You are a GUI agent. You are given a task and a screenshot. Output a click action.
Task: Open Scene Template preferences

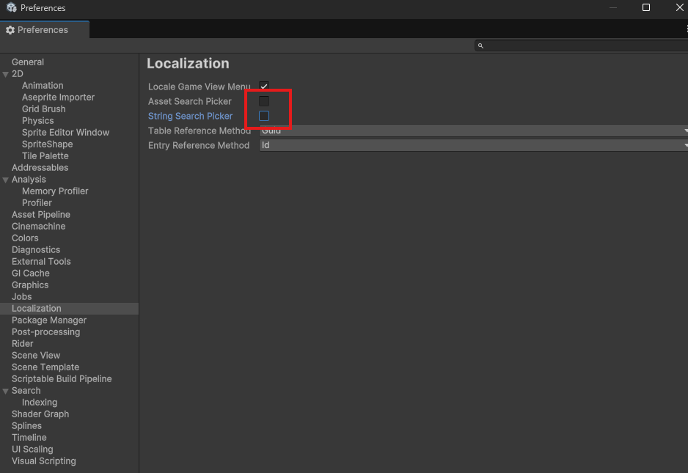point(45,367)
